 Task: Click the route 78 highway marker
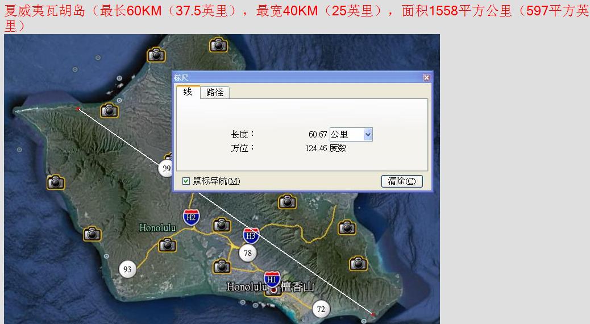click(x=247, y=253)
